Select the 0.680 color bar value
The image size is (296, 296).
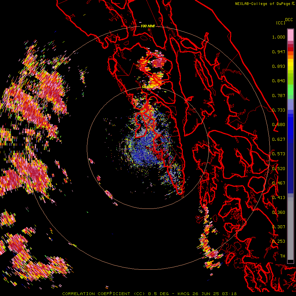(279, 125)
